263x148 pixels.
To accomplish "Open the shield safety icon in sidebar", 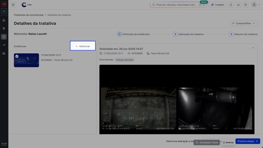I will pos(4,37).
